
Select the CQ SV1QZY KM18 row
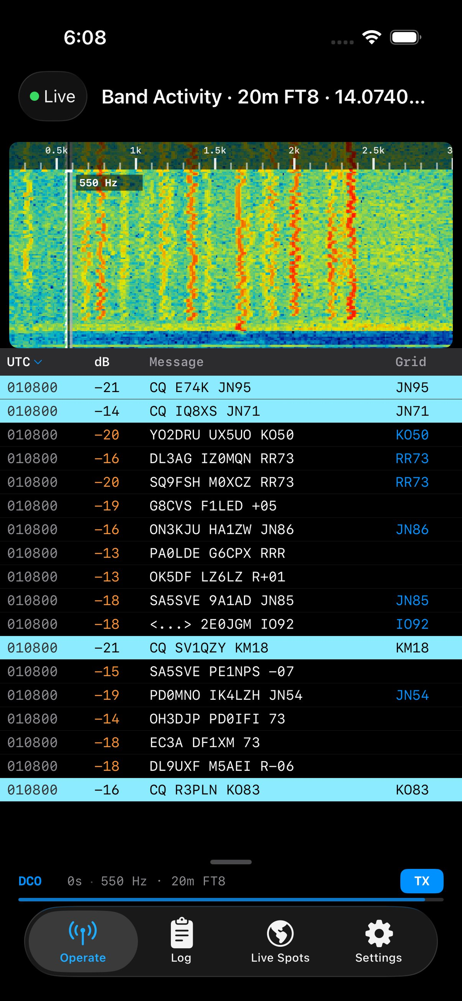click(x=231, y=647)
